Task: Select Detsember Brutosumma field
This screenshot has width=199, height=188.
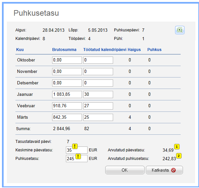Action: 67,83
